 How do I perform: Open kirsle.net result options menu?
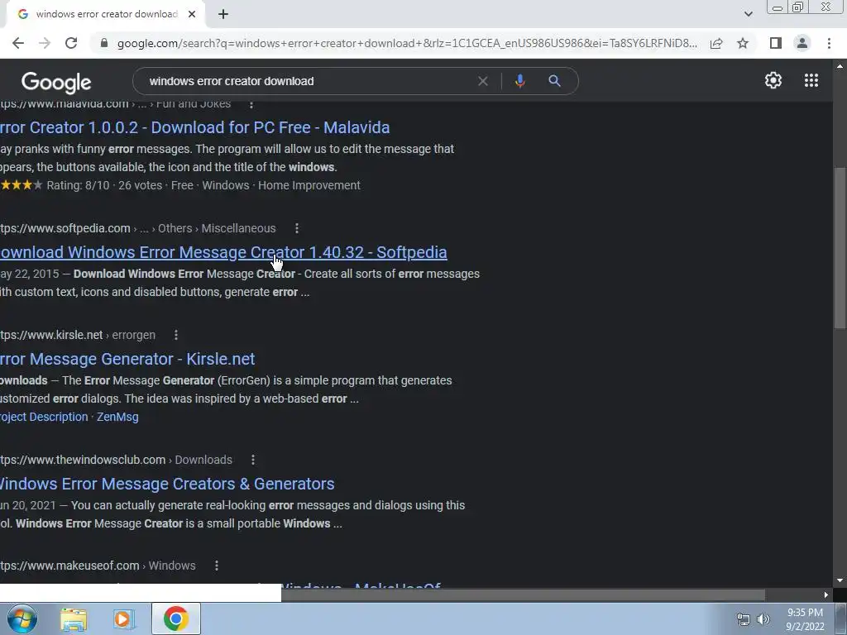[x=176, y=335]
